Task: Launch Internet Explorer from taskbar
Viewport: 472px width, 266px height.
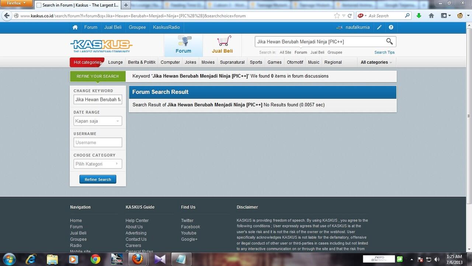Action: (x=31, y=259)
